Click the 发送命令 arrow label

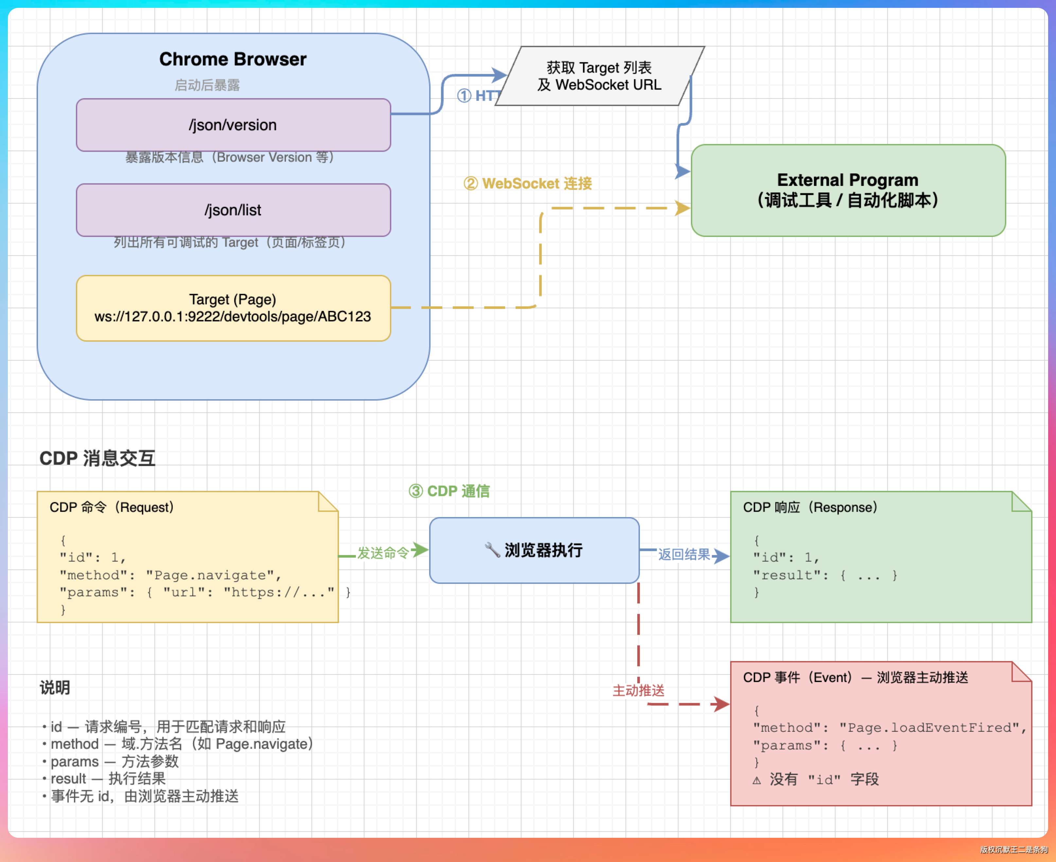[383, 553]
